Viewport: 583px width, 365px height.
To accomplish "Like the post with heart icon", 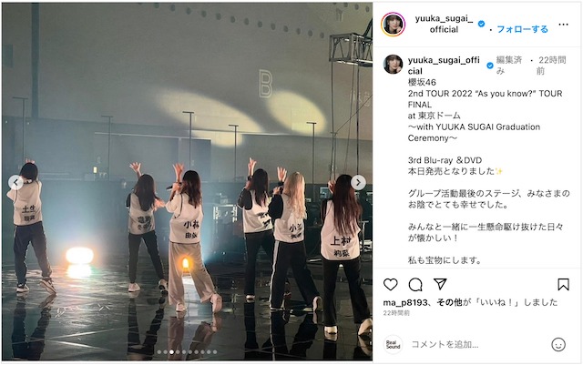I will tap(391, 285).
